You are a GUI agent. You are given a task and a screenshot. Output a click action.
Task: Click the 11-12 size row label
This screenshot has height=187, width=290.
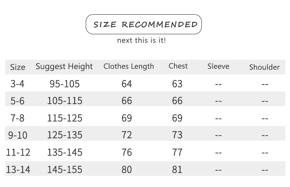18,152
